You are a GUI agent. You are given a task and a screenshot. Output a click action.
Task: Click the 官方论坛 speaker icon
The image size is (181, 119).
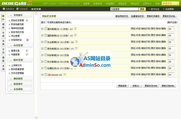[149, 9]
